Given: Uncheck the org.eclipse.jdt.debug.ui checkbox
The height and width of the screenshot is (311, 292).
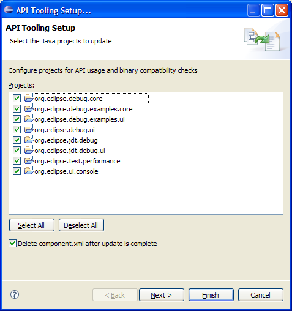Looking at the screenshot, I should 17,151.
